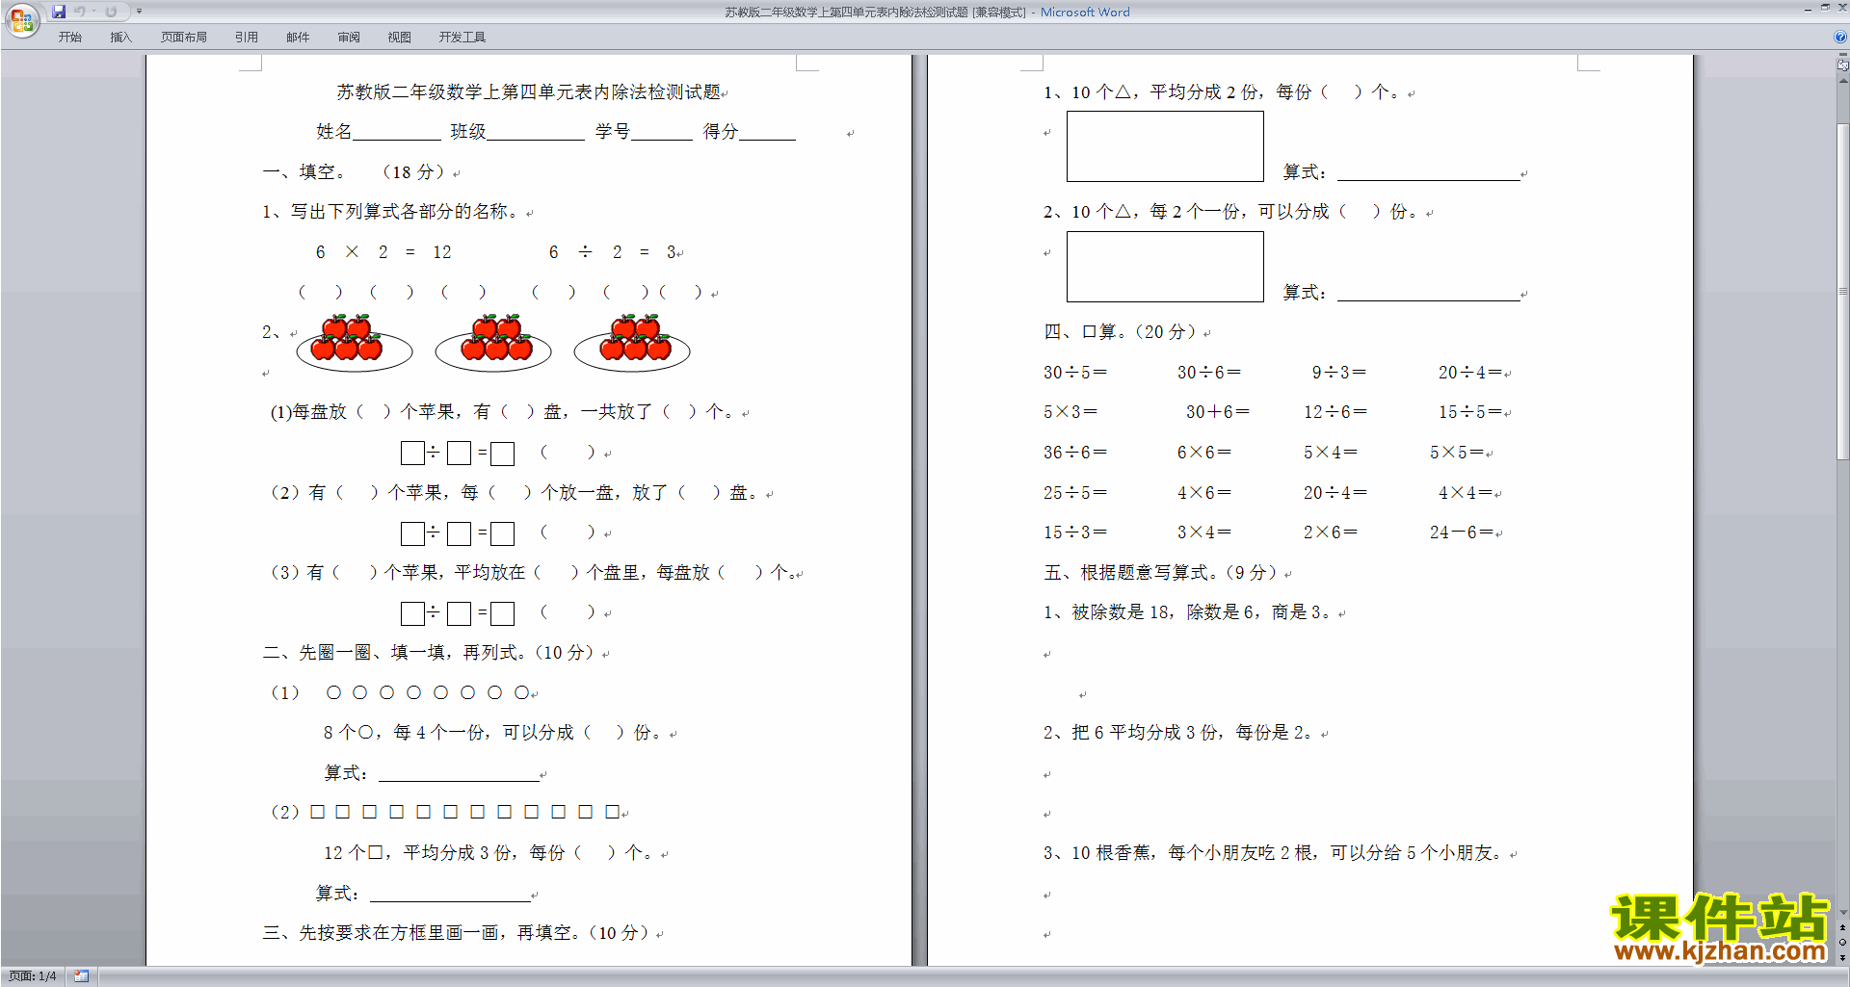The height and width of the screenshot is (987, 1850).
Task: Open the 审阅 tab
Action: [x=349, y=37]
